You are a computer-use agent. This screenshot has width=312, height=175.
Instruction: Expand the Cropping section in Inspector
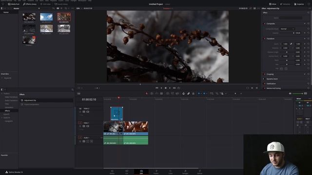click(270, 74)
